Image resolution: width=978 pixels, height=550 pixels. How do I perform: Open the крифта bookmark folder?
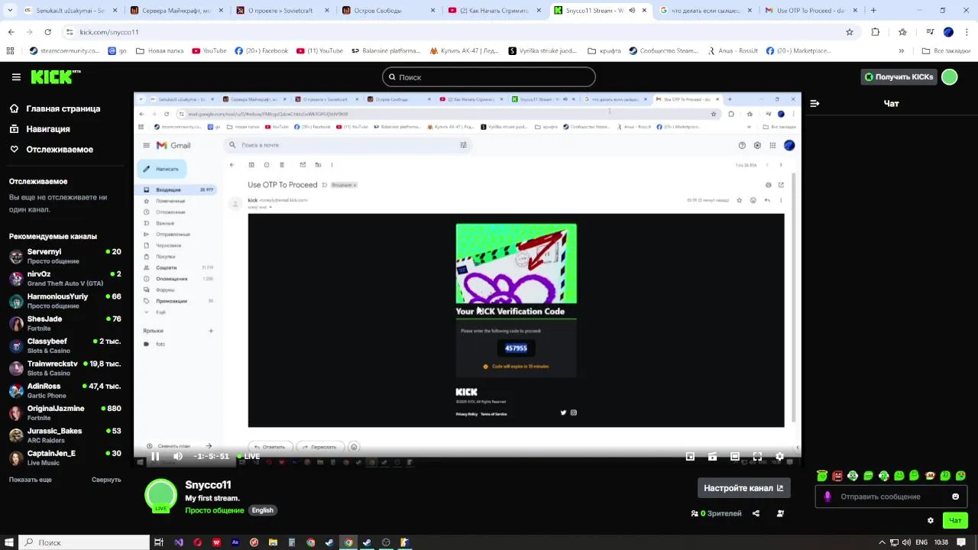tap(604, 51)
